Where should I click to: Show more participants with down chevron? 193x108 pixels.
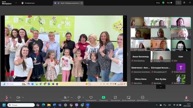[161, 87]
